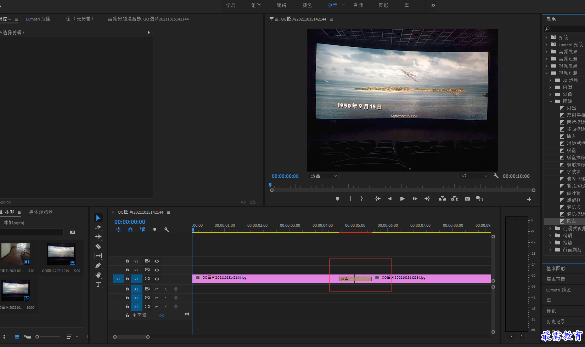
Task: Solo audio track A2
Action: [166, 298]
